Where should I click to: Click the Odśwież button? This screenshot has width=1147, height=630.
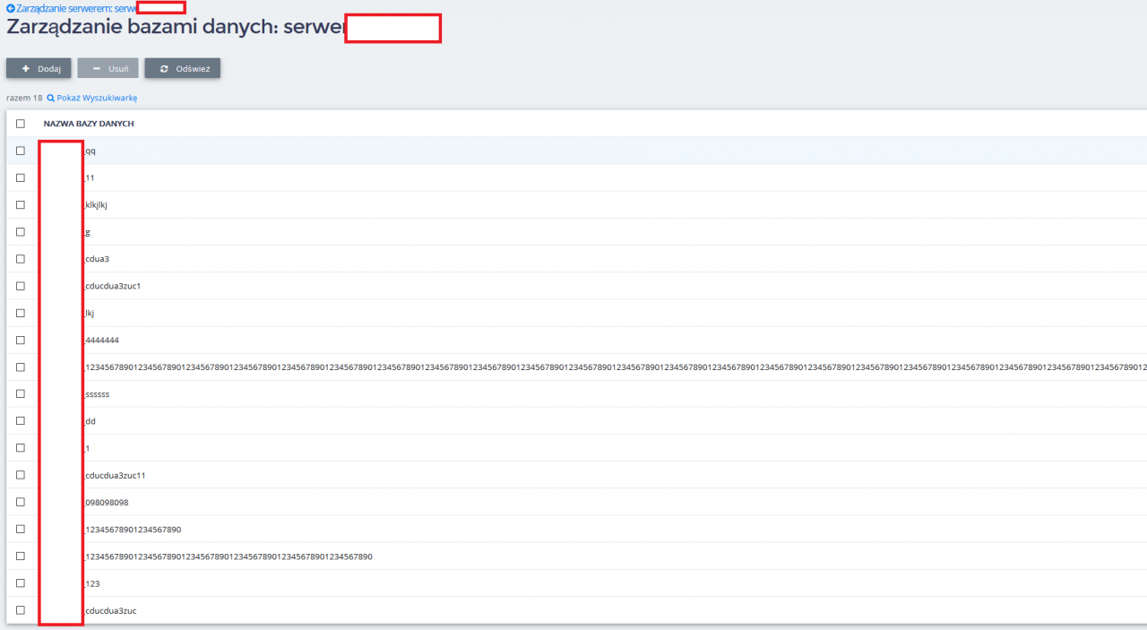click(x=183, y=68)
